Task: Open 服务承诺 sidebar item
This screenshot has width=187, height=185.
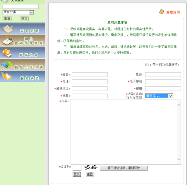Action: (23, 76)
